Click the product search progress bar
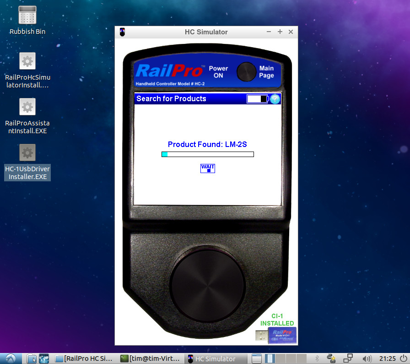This screenshot has width=410, height=364. pyautogui.click(x=207, y=154)
